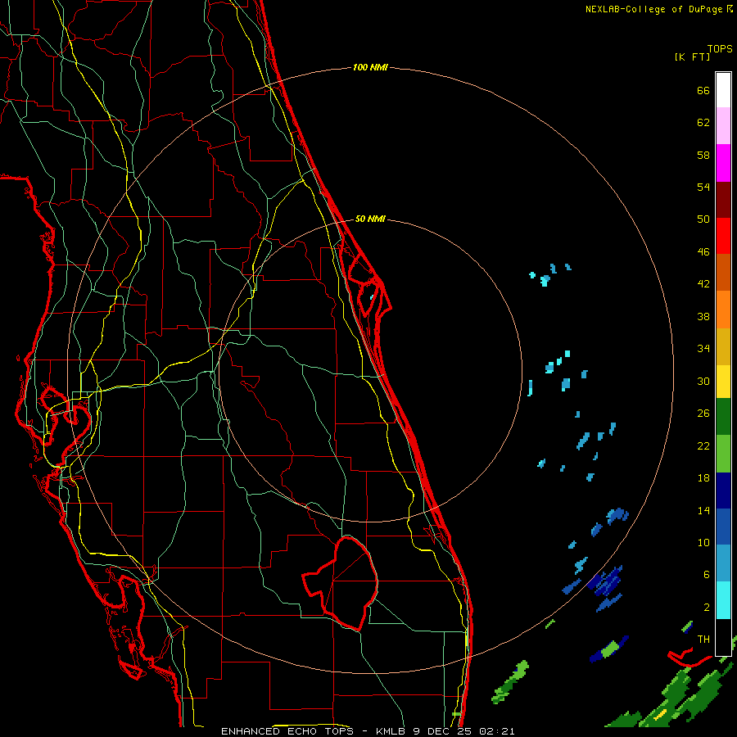Select the 54 legend scale value
737x737 pixels.
[703, 187]
